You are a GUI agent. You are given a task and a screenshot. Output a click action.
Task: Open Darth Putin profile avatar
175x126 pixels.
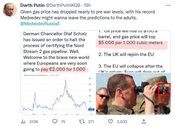tap(10, 10)
